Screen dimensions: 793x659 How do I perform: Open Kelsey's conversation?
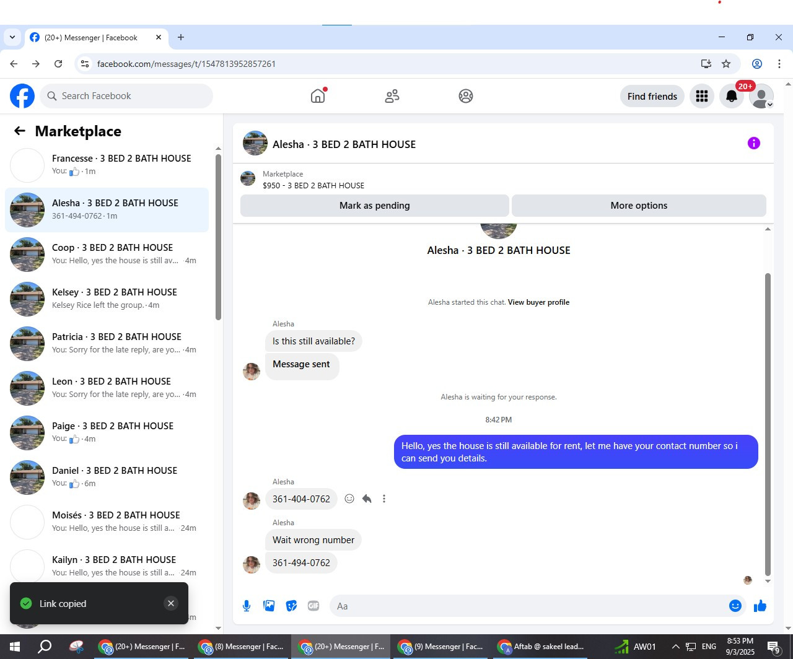click(107, 299)
